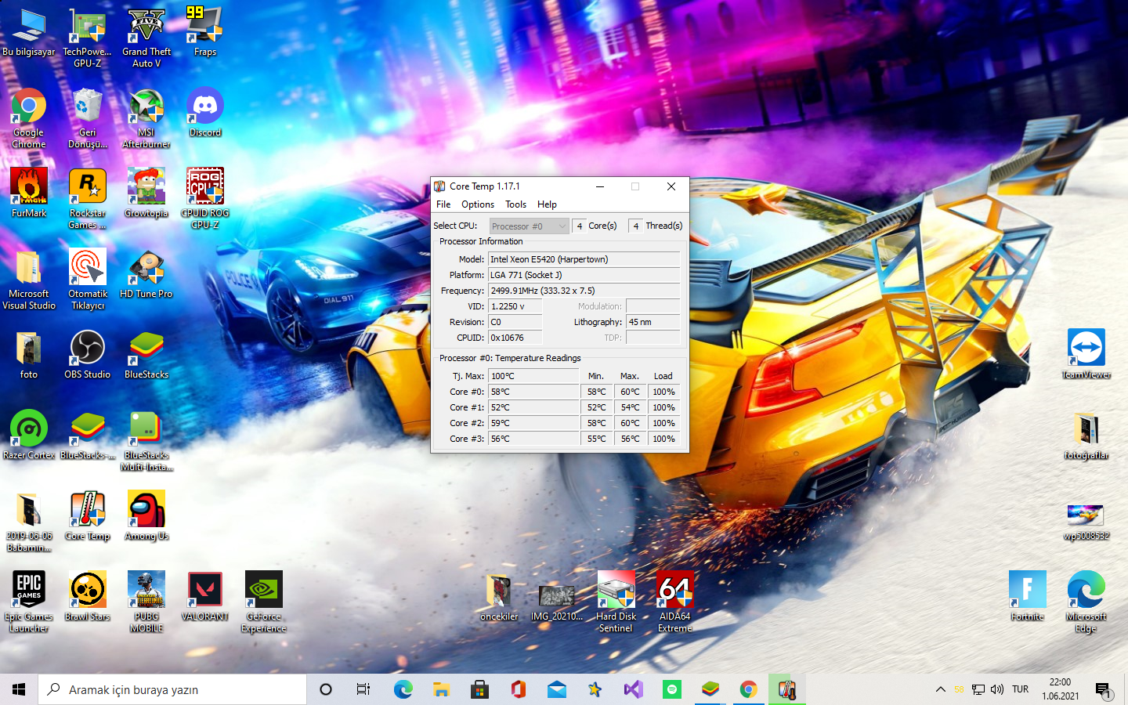Screen dimensions: 1128x705
Task: Click the taskbar search box Aramak için buraya yazın
Action: pos(172,689)
